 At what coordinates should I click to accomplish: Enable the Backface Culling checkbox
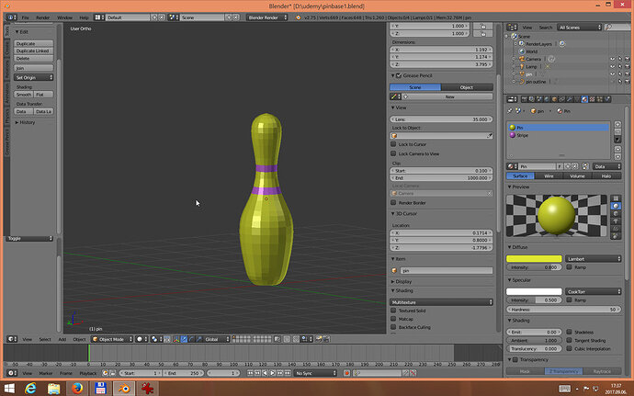pos(393,327)
